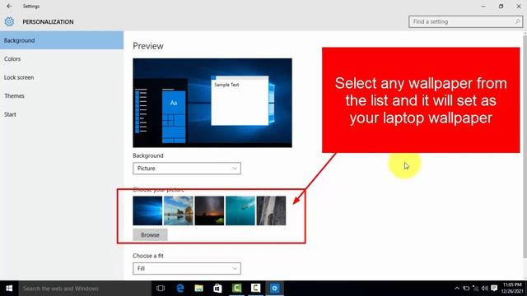Open the green Camtasia taskbar icon
The width and height of the screenshot is (527, 296).
236,289
